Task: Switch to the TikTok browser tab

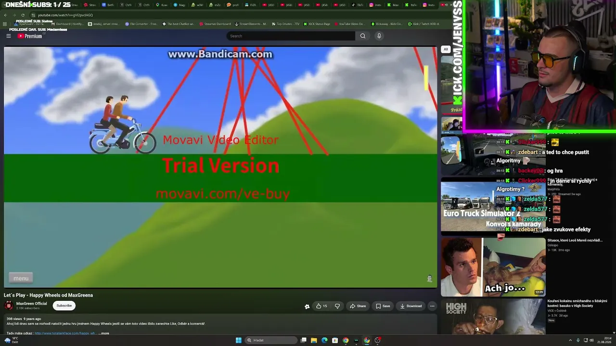Action: [x=357, y=5]
